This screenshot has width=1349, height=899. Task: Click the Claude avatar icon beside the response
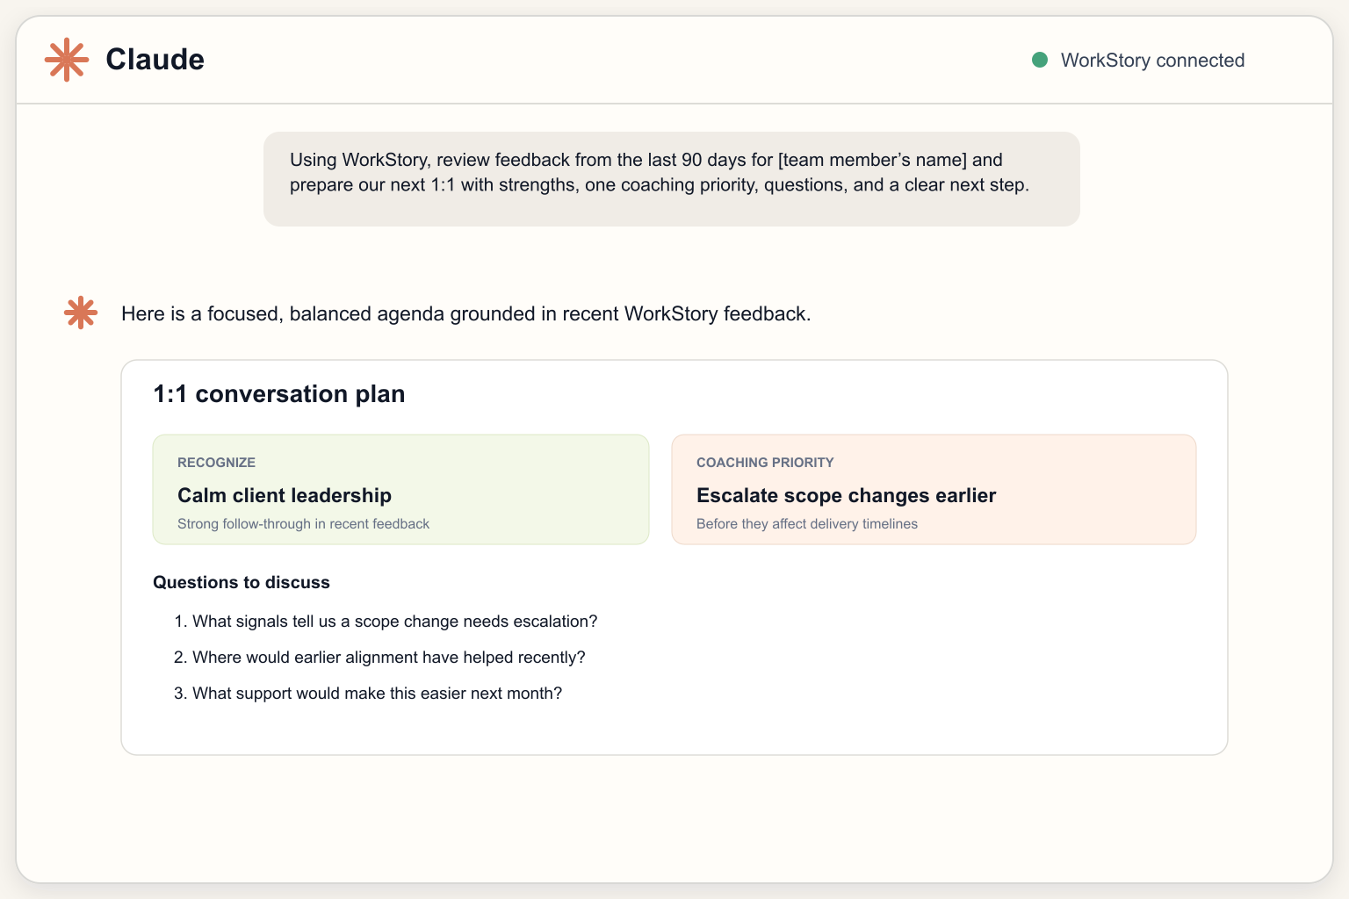[x=81, y=313]
